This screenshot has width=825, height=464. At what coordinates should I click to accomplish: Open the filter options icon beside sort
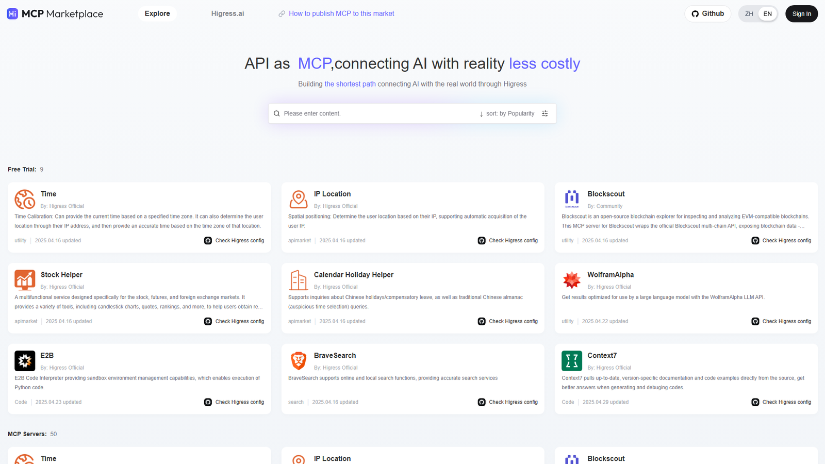pyautogui.click(x=545, y=113)
